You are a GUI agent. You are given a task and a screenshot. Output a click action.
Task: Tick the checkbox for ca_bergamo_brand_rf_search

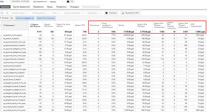tap(1, 86)
